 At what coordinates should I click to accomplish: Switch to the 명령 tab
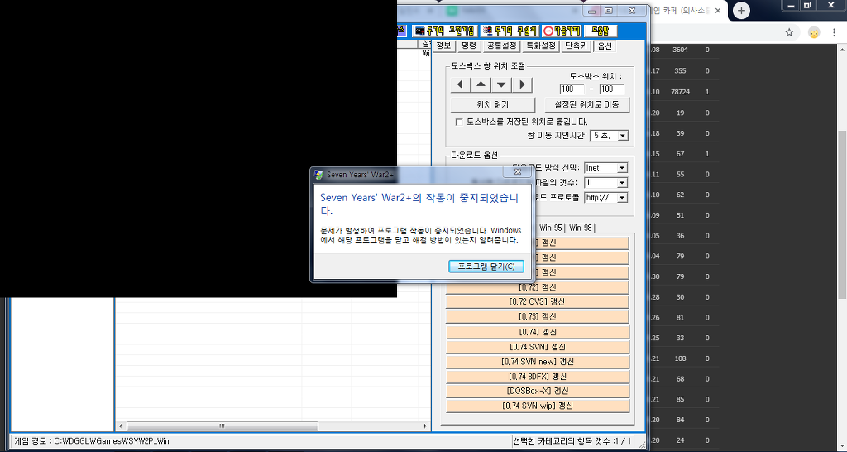[x=469, y=46]
